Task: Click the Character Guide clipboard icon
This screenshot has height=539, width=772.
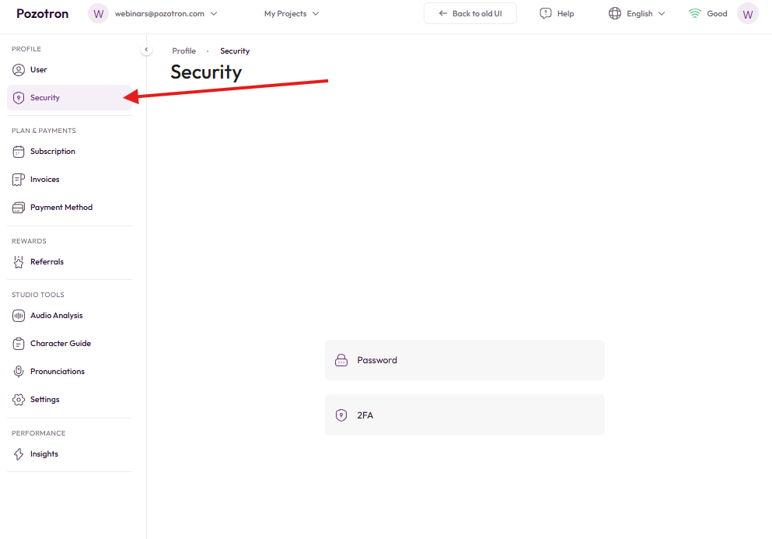Action: point(19,344)
